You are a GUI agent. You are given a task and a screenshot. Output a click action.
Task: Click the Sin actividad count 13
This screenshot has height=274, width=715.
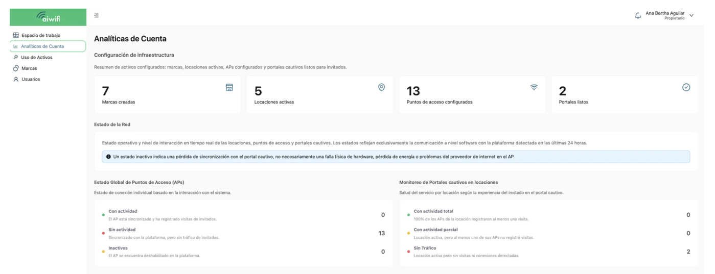coord(382,233)
